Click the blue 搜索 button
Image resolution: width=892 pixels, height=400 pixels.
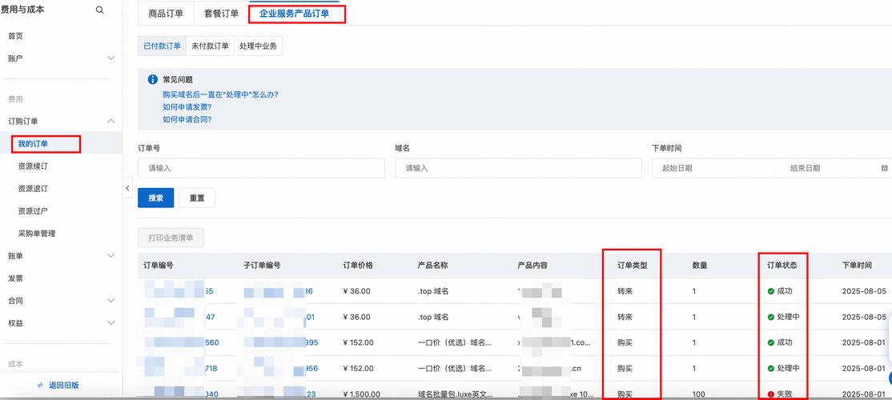tap(156, 198)
